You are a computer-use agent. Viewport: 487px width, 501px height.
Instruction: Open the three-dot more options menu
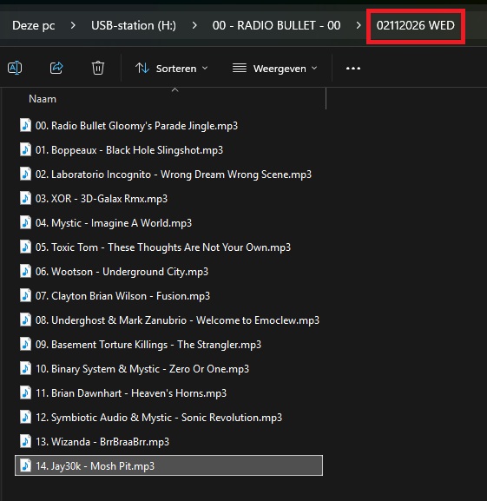pyautogui.click(x=353, y=69)
